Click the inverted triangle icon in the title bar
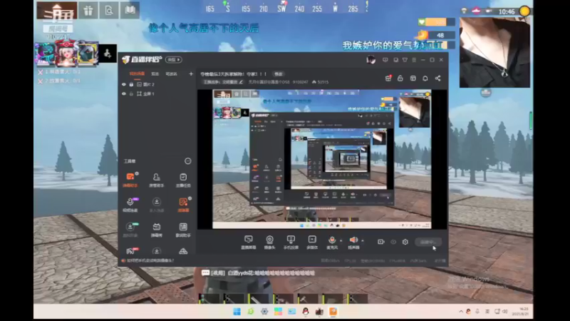570x321 pixels. tap(405, 60)
